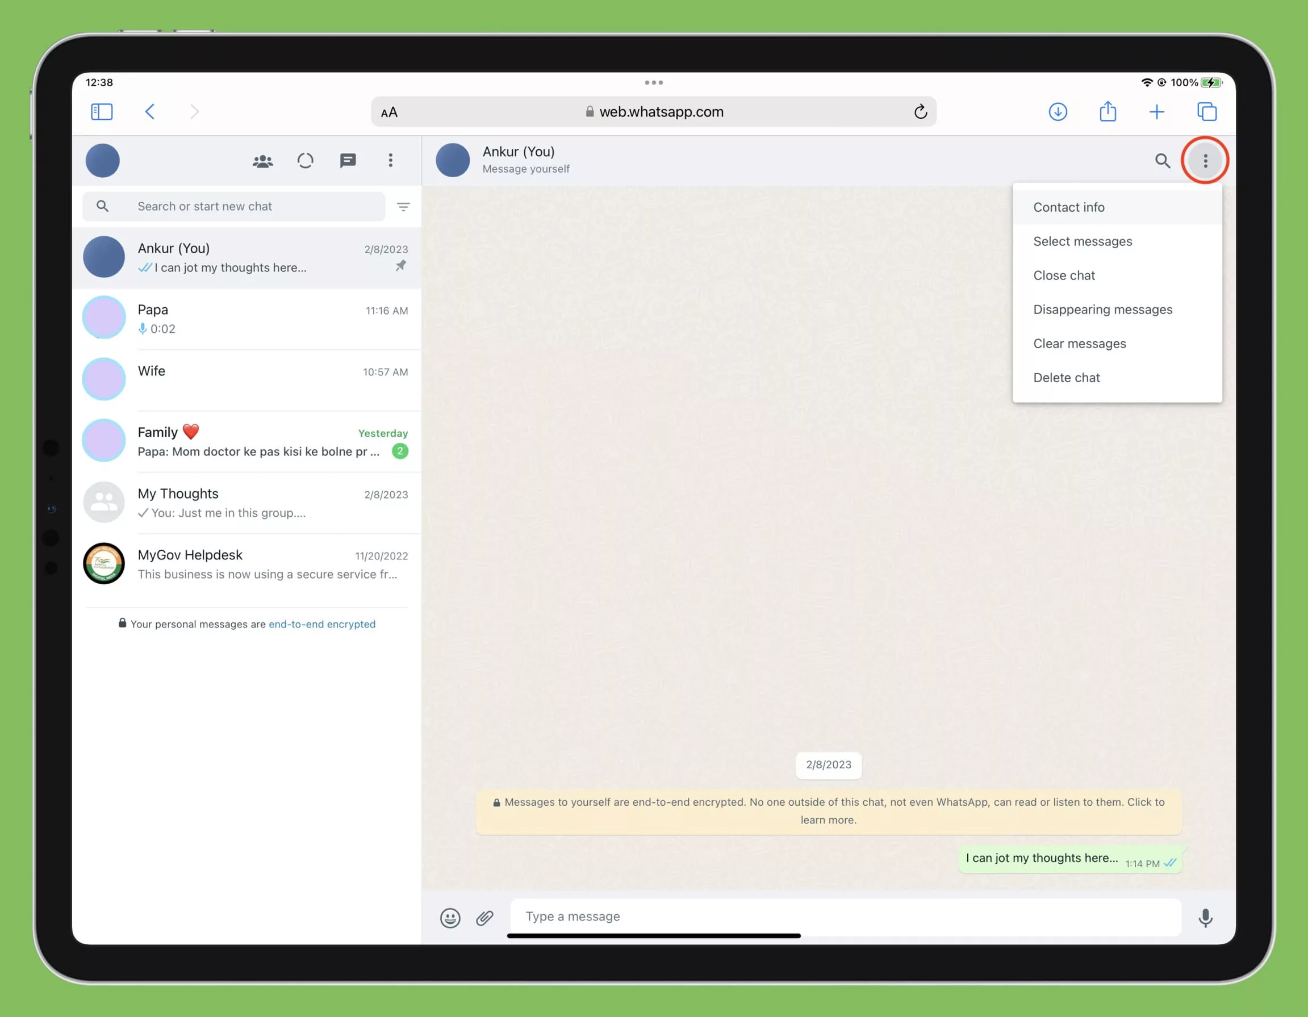Click the pin icon on Ankur chat
This screenshot has width=1308, height=1017.
(400, 265)
